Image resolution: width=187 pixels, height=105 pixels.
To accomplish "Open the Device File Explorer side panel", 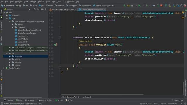I will click(x=186, y=87).
